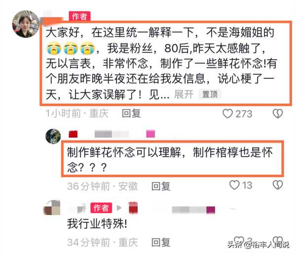
Task: Like the reply '我行业特殊!'
Action: (239, 240)
